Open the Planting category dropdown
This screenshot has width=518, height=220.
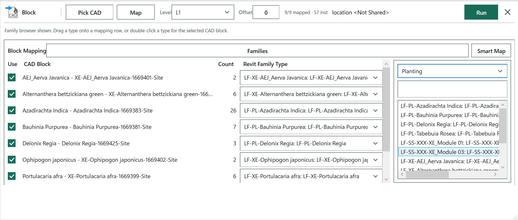452,71
